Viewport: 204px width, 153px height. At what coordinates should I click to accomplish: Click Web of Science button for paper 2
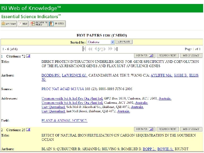click(x=191, y=129)
